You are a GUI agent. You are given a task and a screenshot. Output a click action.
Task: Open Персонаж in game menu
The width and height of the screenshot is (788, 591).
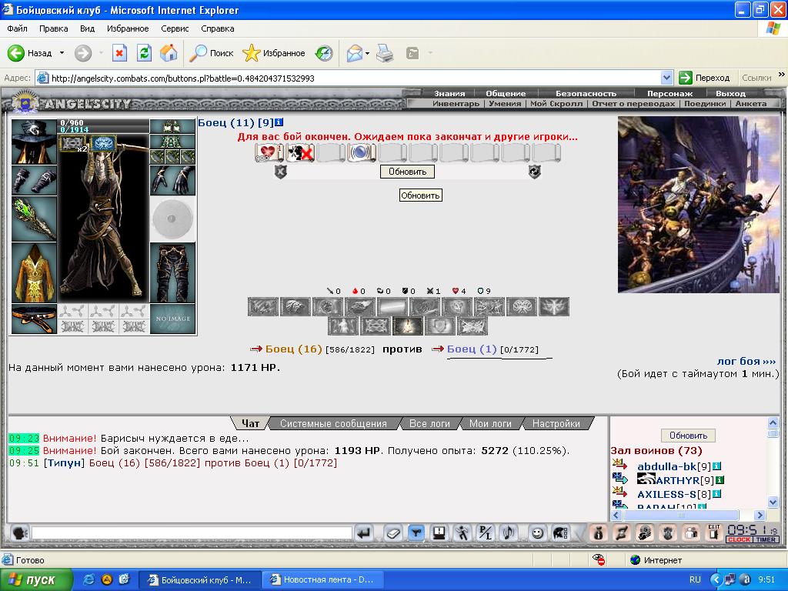(x=669, y=93)
